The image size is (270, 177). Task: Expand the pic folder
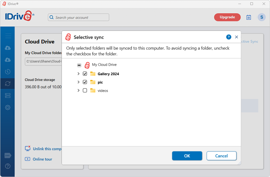point(79,82)
